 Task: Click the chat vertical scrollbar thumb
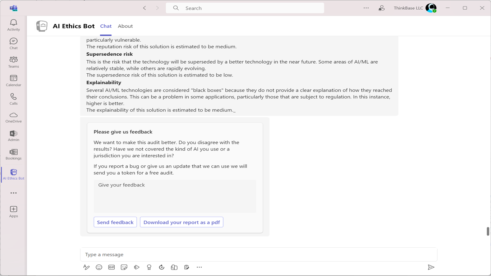488,231
